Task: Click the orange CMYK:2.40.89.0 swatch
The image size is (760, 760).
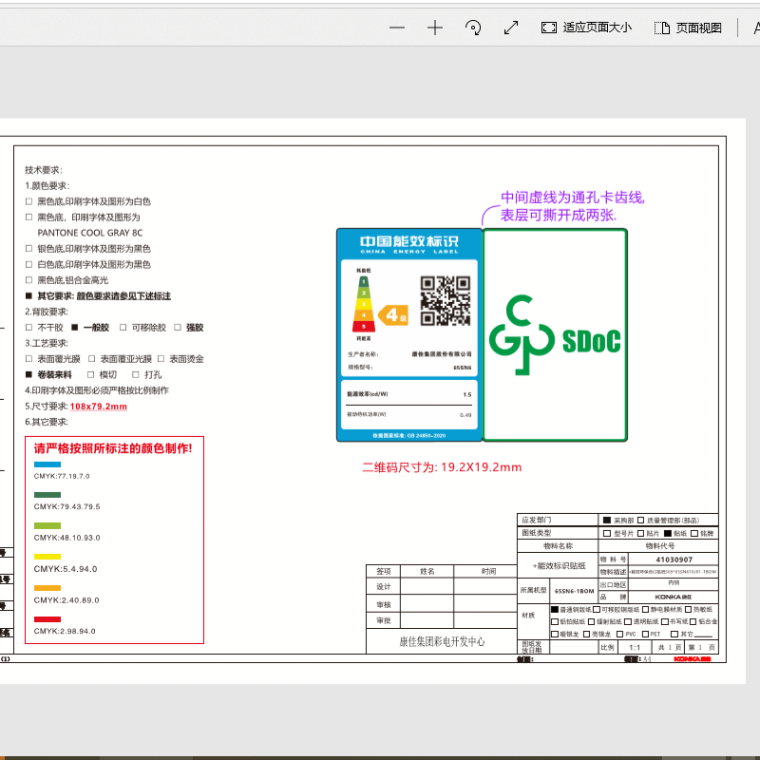Action: [47, 588]
